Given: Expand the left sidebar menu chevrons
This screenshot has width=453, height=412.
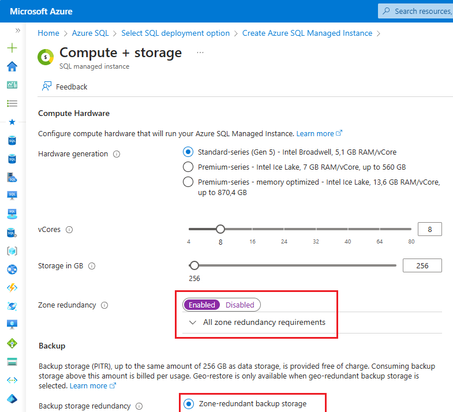Looking at the screenshot, I should tap(18, 30).
